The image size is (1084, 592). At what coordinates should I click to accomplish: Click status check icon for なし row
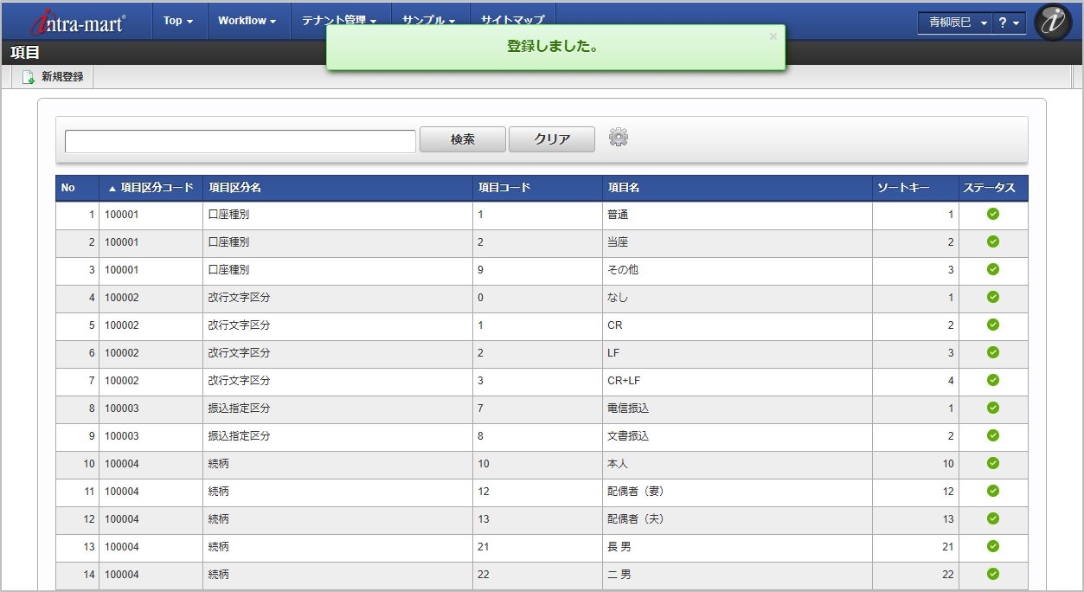(993, 297)
